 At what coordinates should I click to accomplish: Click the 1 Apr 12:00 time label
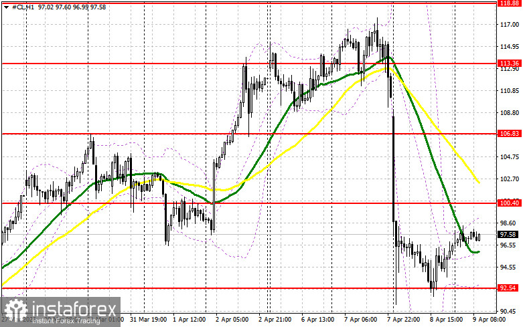[x=189, y=320]
